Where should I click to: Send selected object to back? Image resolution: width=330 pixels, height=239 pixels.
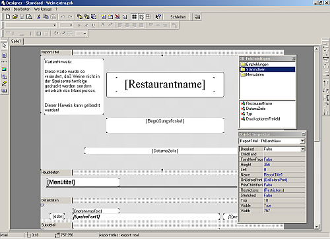click(86, 16)
